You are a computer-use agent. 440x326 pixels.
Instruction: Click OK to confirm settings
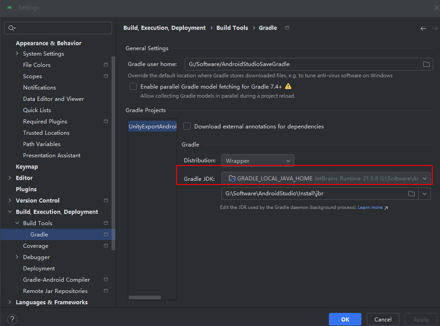coord(345,319)
